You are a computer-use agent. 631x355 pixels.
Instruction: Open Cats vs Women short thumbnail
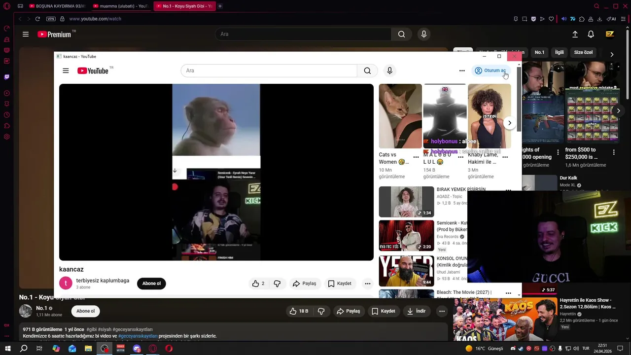[x=400, y=116]
